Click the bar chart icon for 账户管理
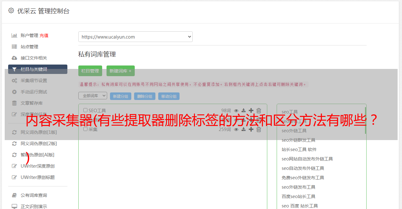The width and height of the screenshot is (402, 209). [14, 35]
